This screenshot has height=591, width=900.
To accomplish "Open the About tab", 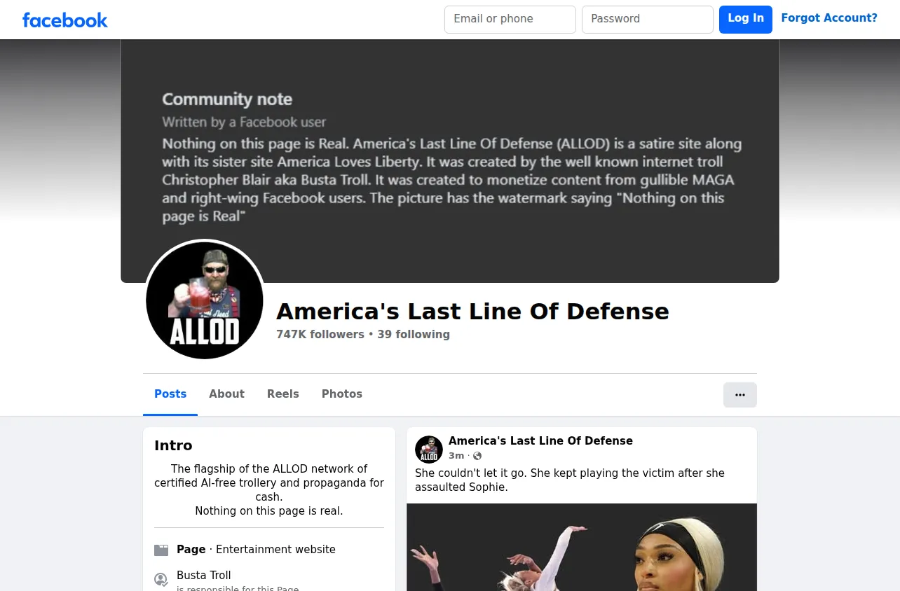I will click(x=226, y=394).
